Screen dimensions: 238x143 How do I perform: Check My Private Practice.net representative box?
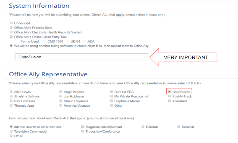(x=111, y=96)
